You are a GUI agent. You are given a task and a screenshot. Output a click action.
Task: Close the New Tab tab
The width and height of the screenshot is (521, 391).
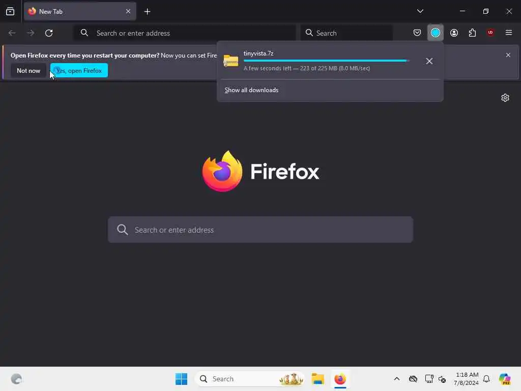128,12
